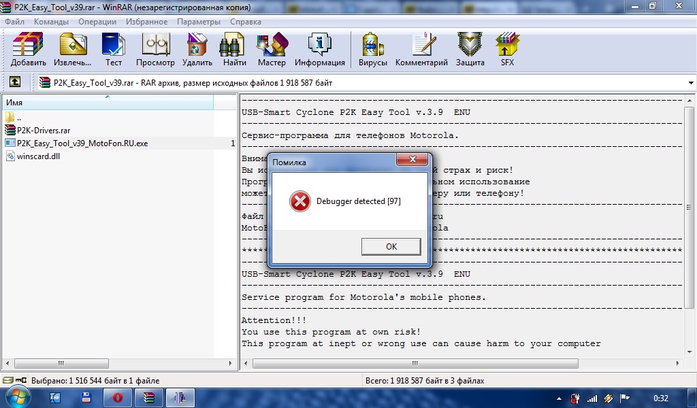Click the Извлечь (Extract) toolbar icon

tap(73, 49)
